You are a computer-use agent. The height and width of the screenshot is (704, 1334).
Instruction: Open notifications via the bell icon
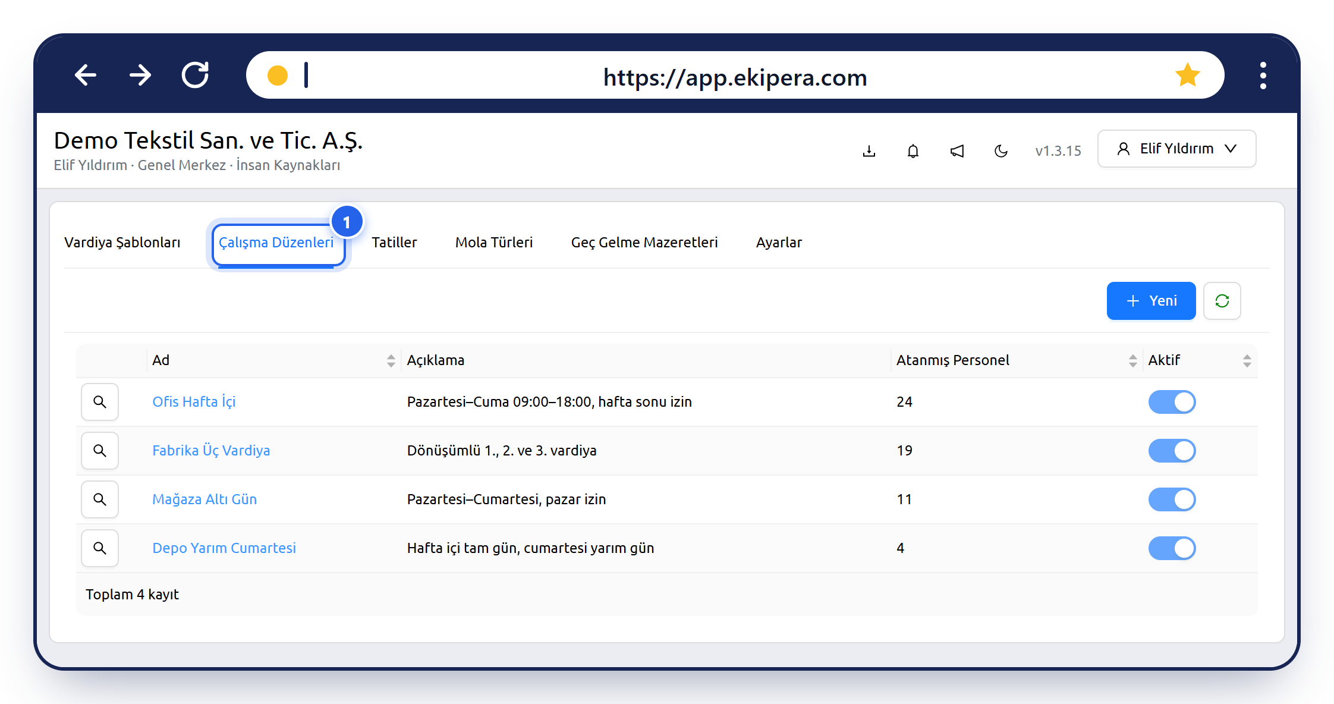(913, 150)
